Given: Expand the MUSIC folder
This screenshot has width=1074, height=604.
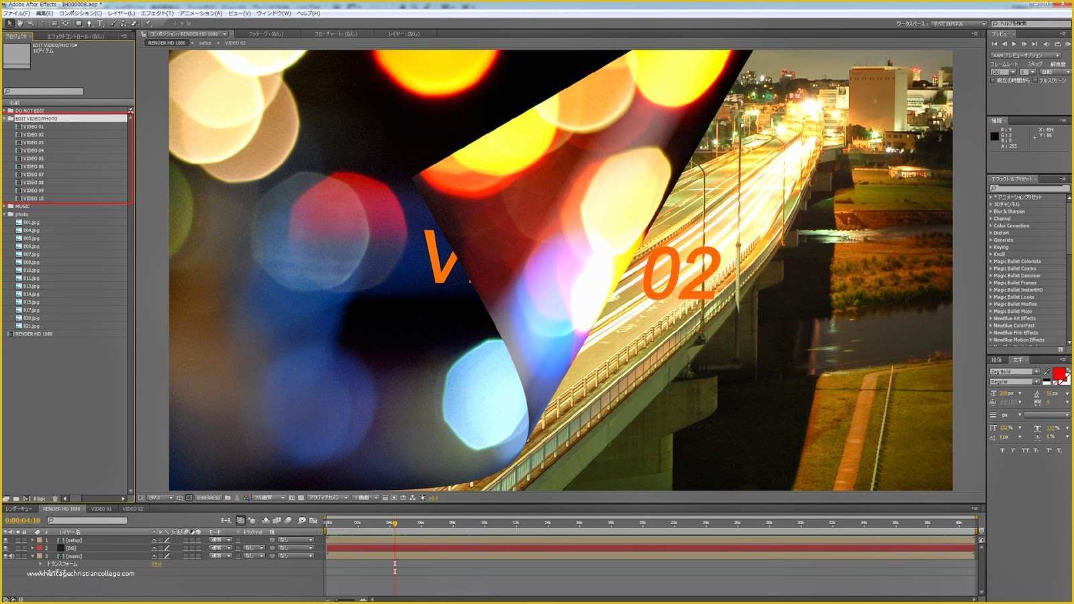Looking at the screenshot, I should pos(5,206).
